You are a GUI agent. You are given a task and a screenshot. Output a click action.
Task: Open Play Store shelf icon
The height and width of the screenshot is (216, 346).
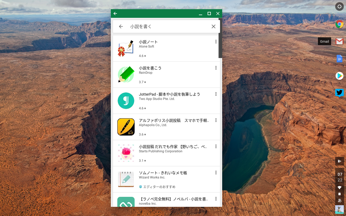[340, 76]
